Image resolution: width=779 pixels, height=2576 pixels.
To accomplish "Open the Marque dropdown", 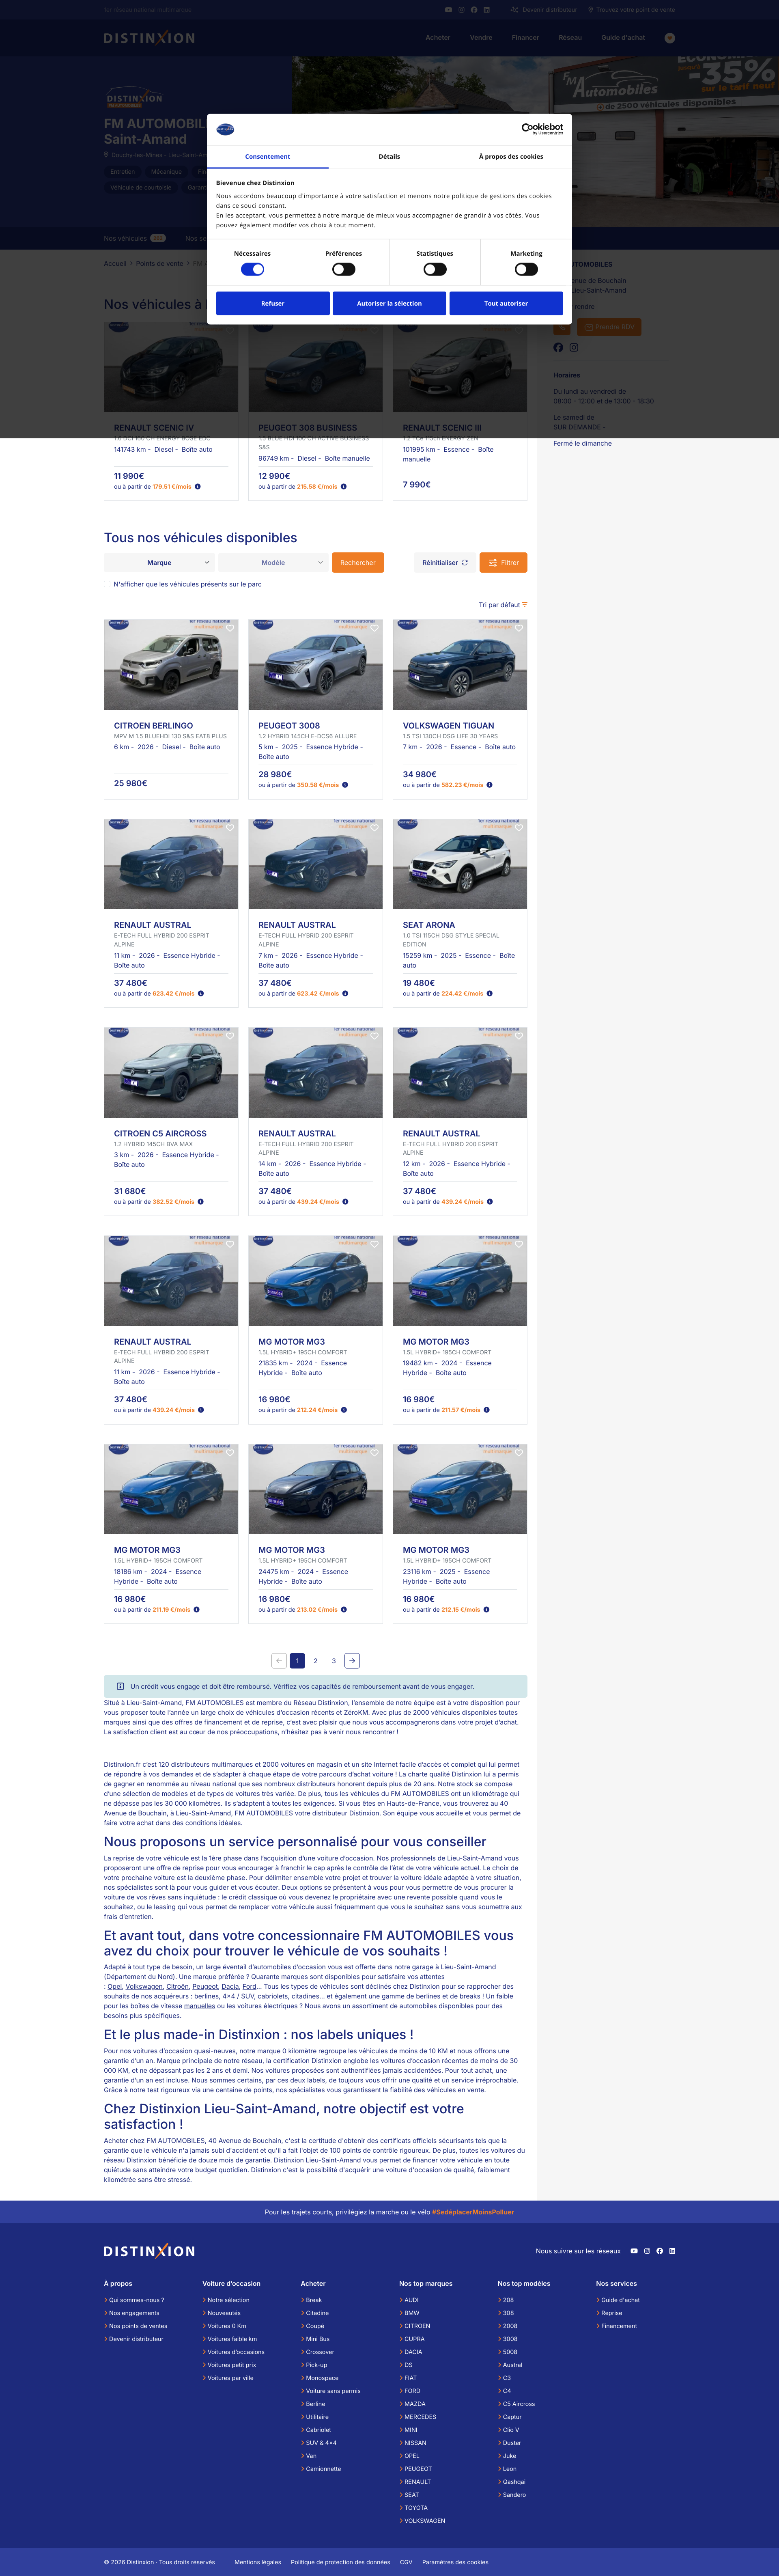I will (159, 563).
